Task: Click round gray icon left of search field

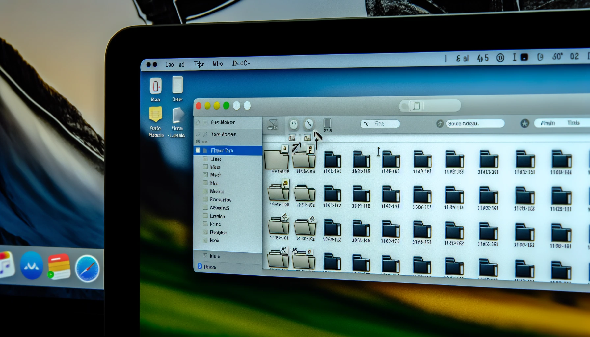Action: pyautogui.click(x=440, y=124)
